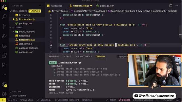The height and width of the screenshot is (102, 182).
Task: Open errors and warnings count in status bar
Action: [13, 100]
